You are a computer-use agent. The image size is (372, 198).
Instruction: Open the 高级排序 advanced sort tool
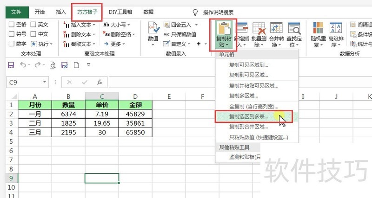point(336,34)
